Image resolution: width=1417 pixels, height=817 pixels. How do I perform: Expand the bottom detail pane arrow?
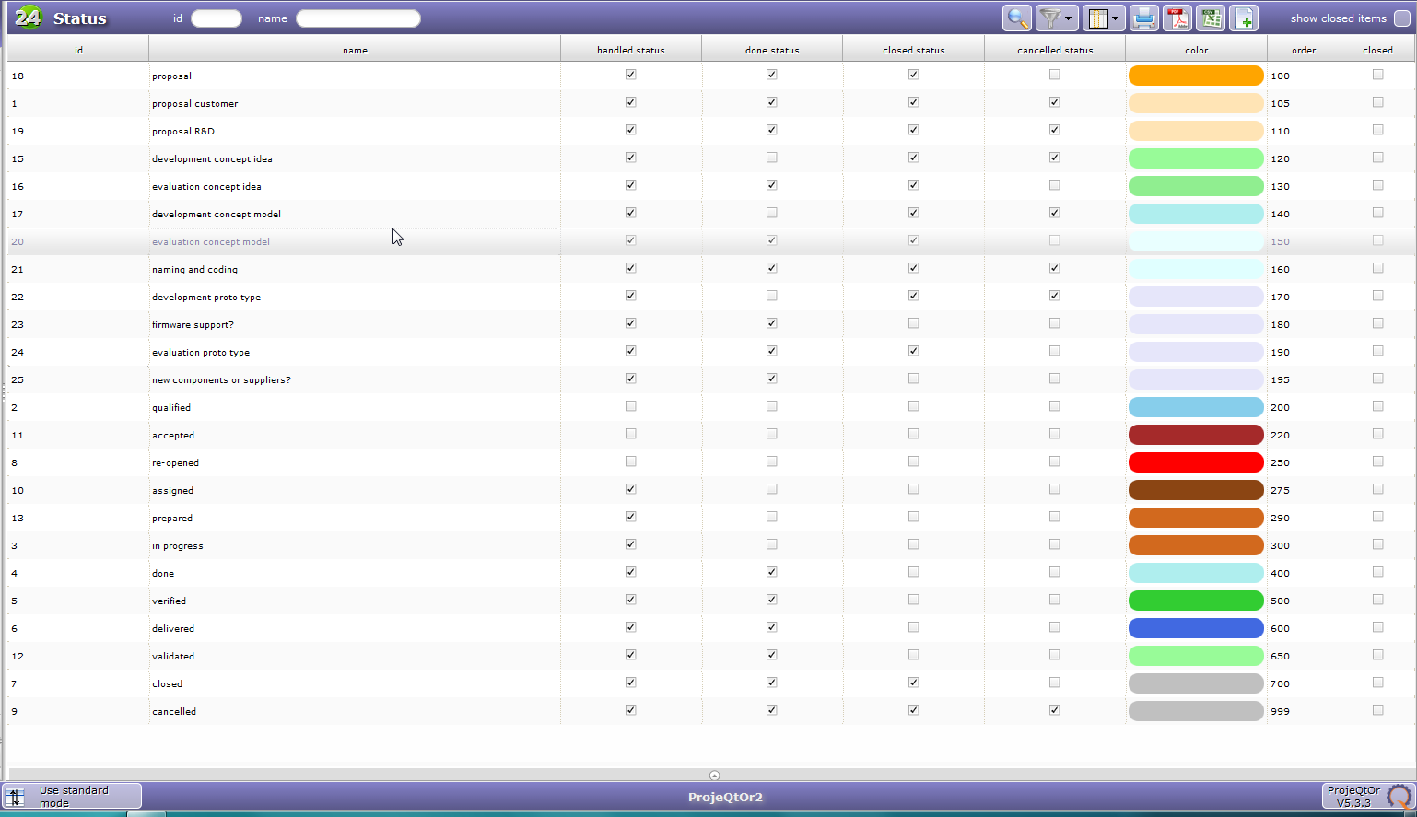click(x=714, y=776)
